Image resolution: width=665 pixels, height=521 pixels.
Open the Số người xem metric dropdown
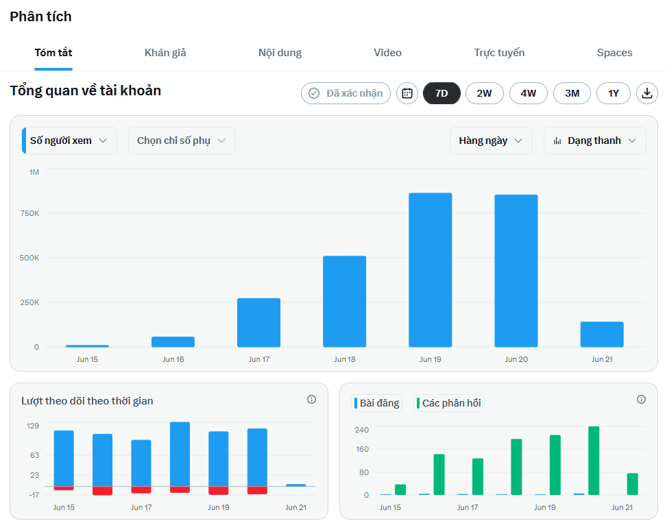click(69, 141)
